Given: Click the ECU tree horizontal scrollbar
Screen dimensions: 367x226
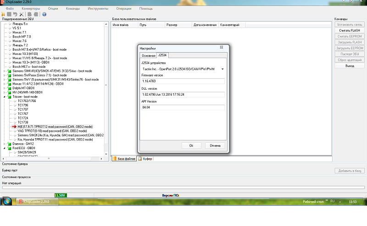Looking at the screenshot, I should [53, 159].
